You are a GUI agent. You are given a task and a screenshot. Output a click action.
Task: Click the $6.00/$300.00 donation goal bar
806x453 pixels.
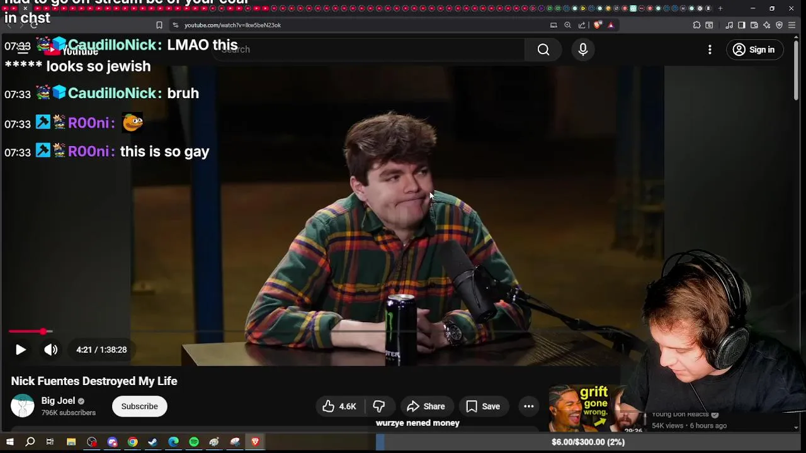pos(587,442)
